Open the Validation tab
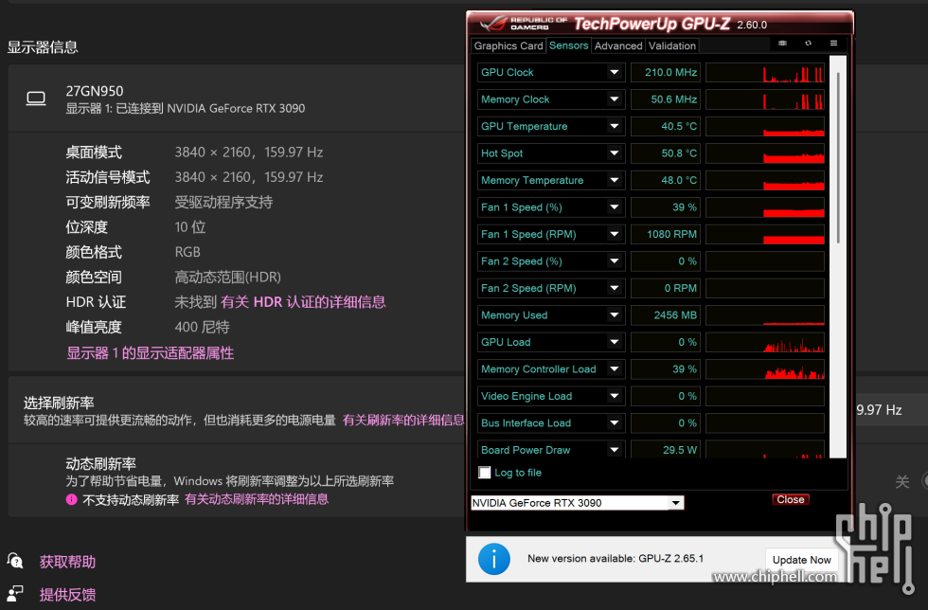Image resolution: width=928 pixels, height=610 pixels. click(x=672, y=45)
